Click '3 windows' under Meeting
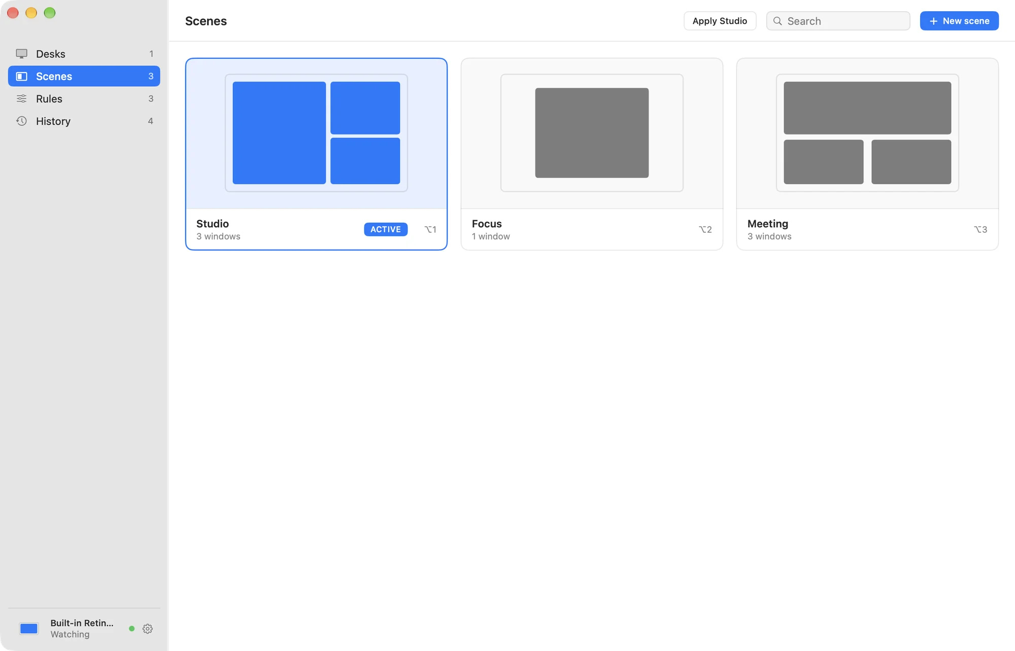 click(x=769, y=236)
